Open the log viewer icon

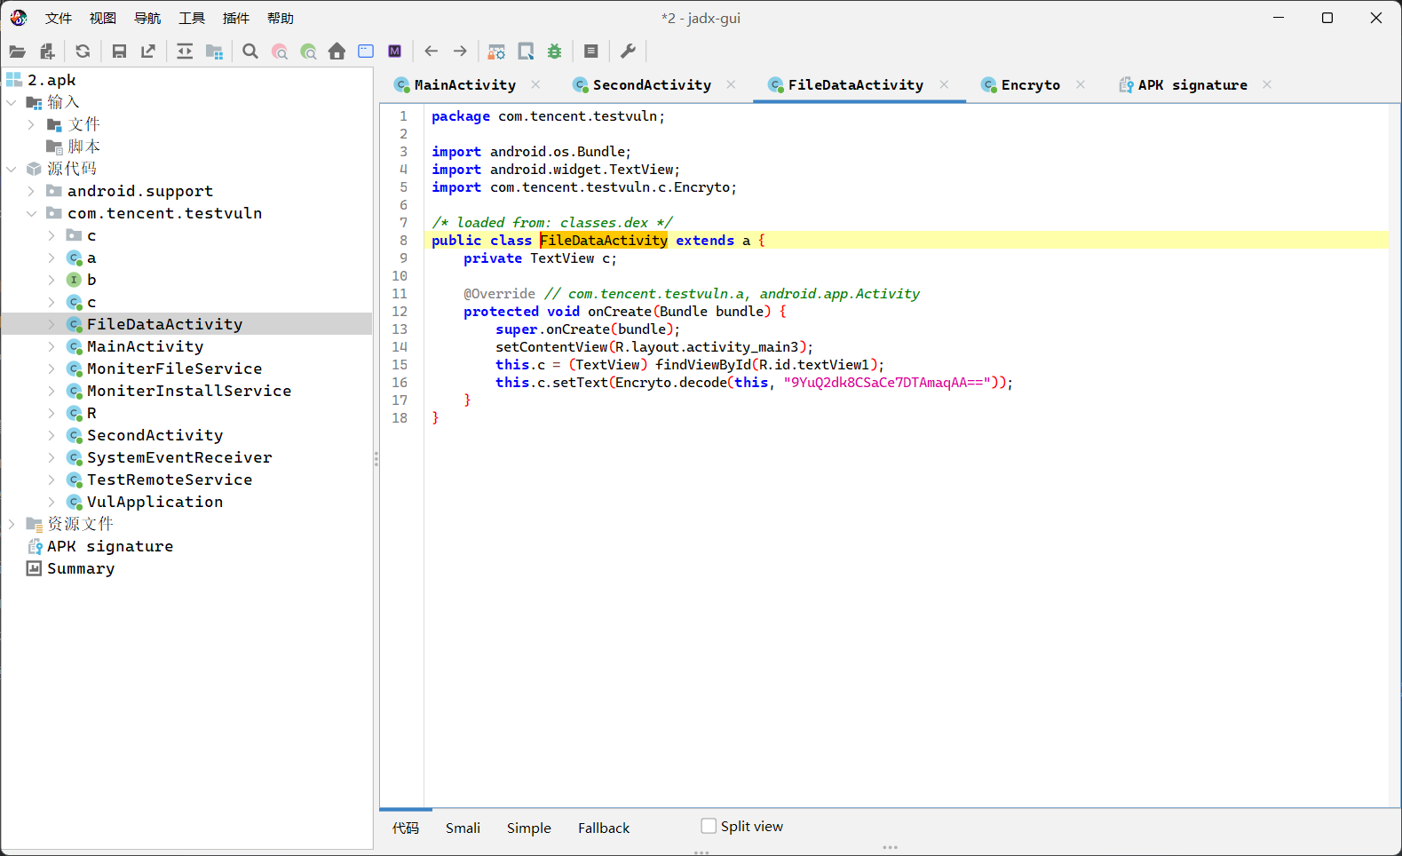591,52
